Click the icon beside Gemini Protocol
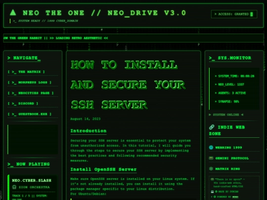Image resolution: width=267 pixels, height=200 pixels. (211, 158)
